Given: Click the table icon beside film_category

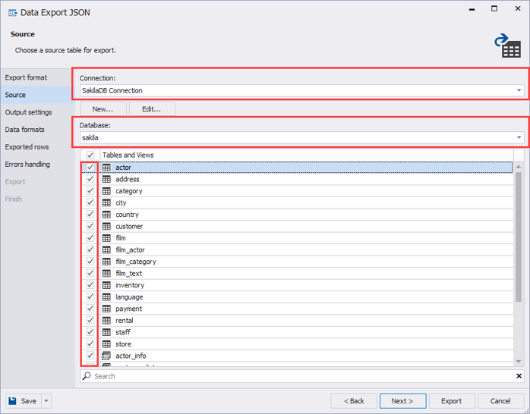Looking at the screenshot, I should point(106,262).
